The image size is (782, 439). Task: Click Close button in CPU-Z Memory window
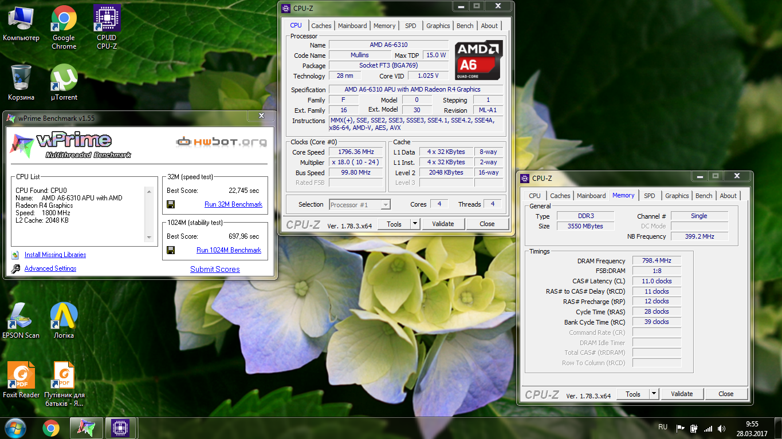click(x=726, y=394)
